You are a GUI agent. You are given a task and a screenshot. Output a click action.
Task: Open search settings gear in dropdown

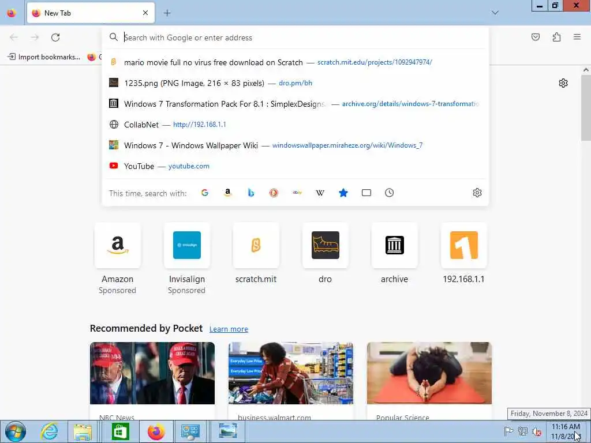pos(477,193)
